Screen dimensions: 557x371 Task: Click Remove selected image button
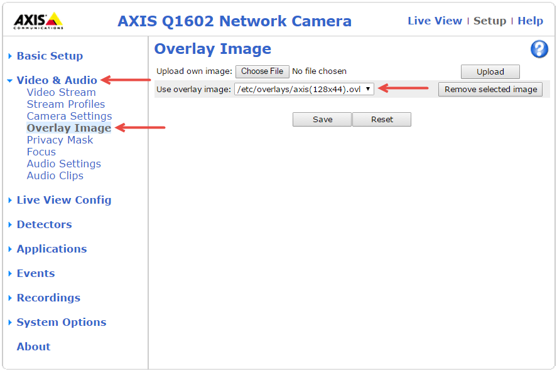pos(490,89)
